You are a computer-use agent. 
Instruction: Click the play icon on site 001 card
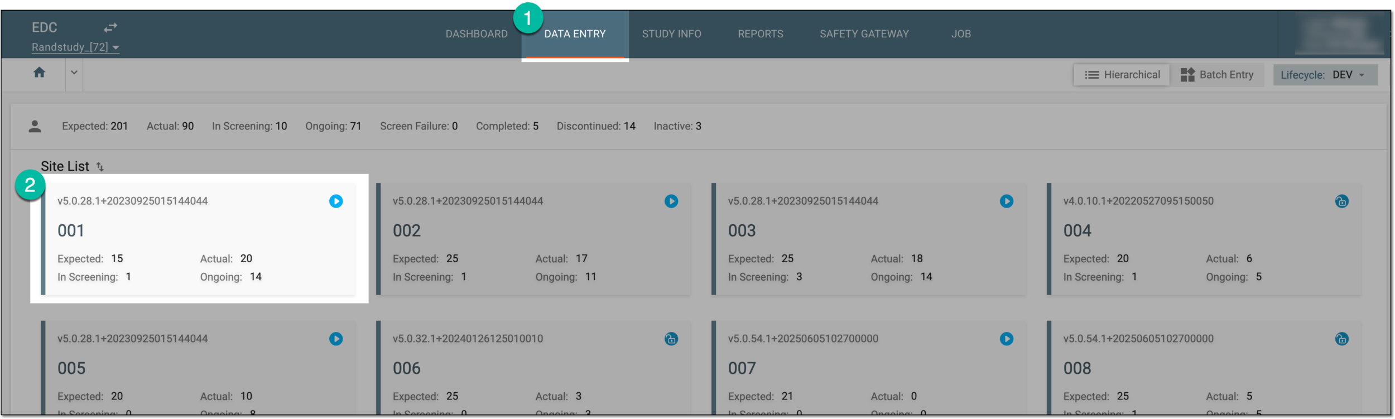tap(336, 201)
